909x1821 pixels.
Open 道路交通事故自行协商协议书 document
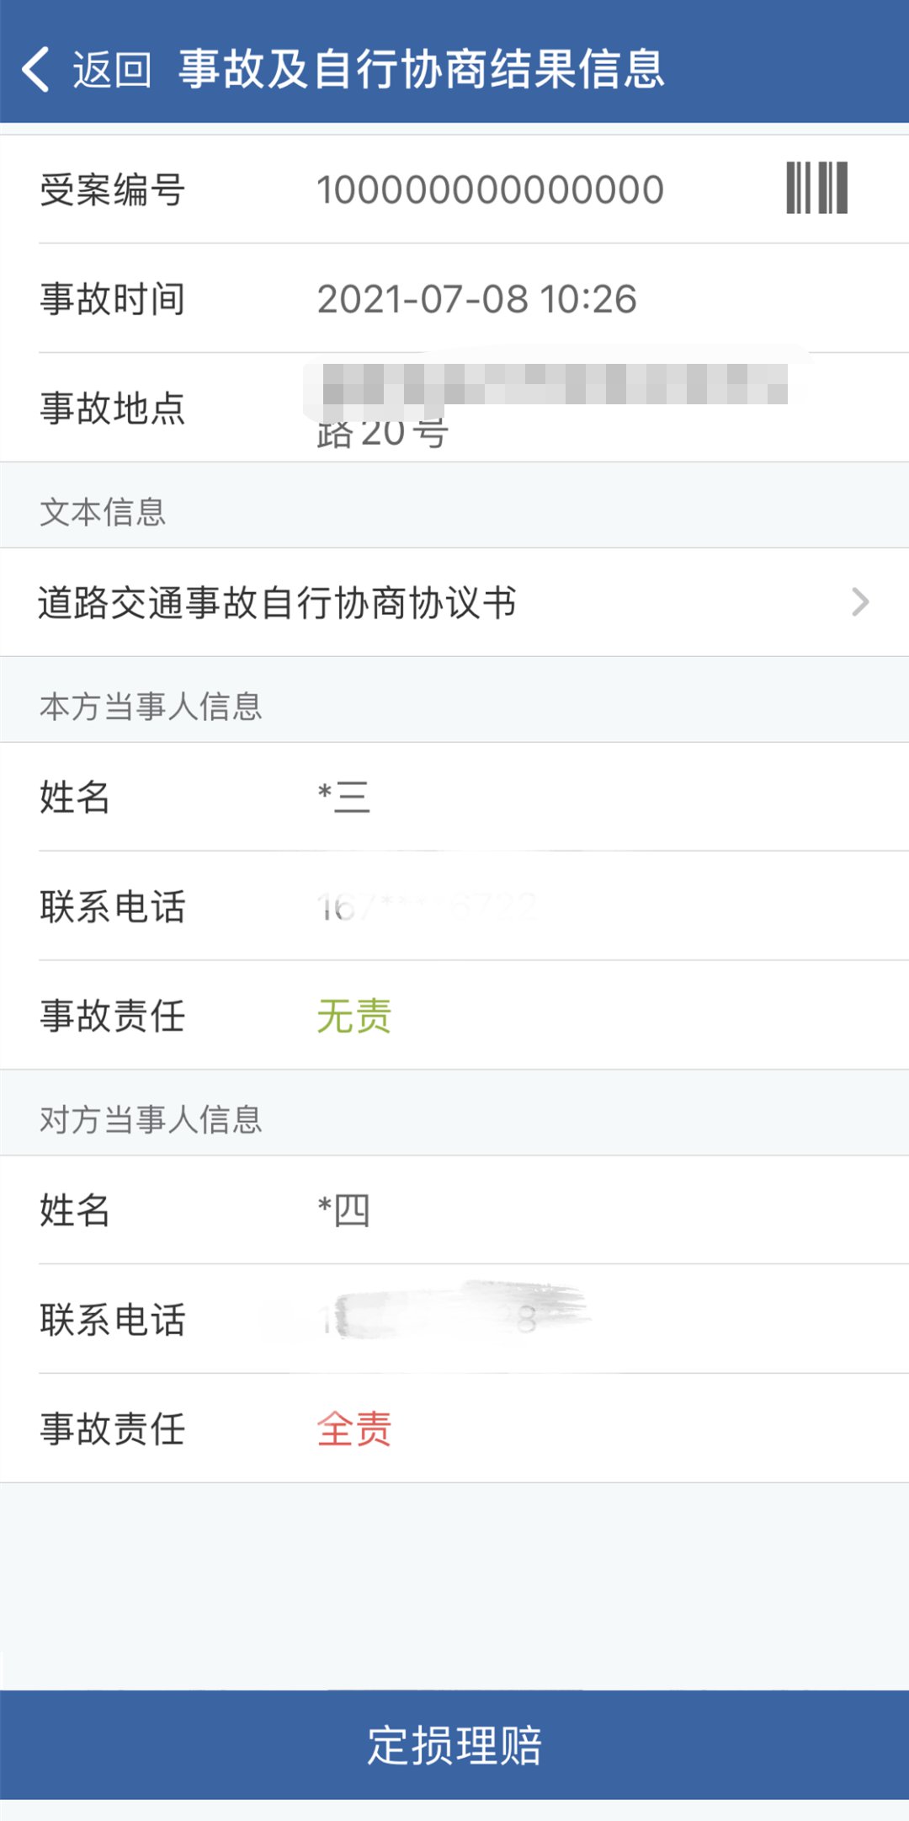pos(278,602)
